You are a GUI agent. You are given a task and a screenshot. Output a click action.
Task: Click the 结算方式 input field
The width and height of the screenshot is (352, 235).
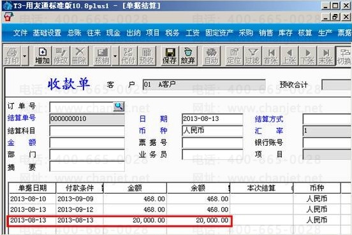coord(327,119)
